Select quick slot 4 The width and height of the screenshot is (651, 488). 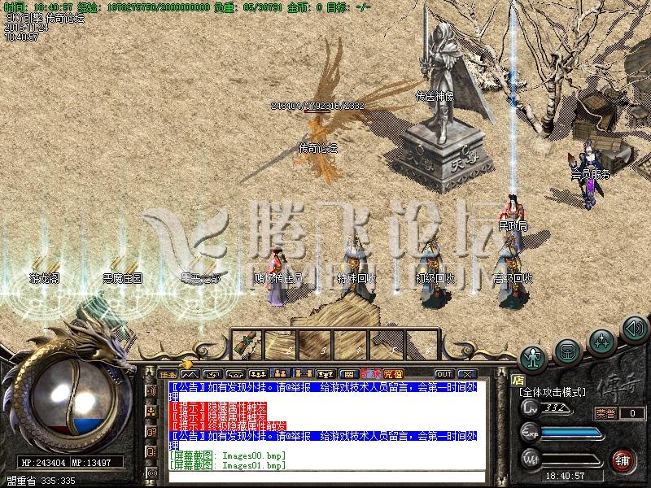click(350, 344)
